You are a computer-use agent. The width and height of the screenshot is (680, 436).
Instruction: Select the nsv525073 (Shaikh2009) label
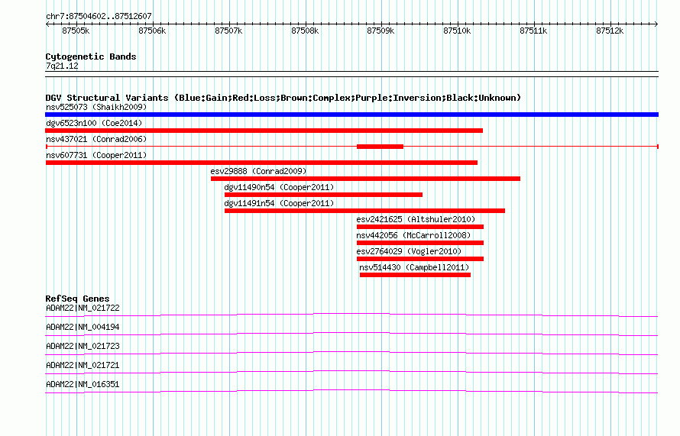96,107
